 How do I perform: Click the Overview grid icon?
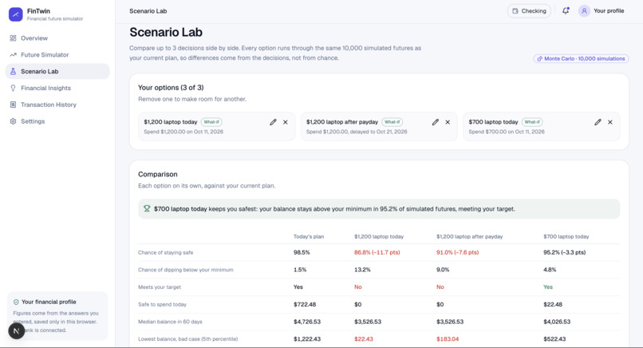[x=13, y=38]
